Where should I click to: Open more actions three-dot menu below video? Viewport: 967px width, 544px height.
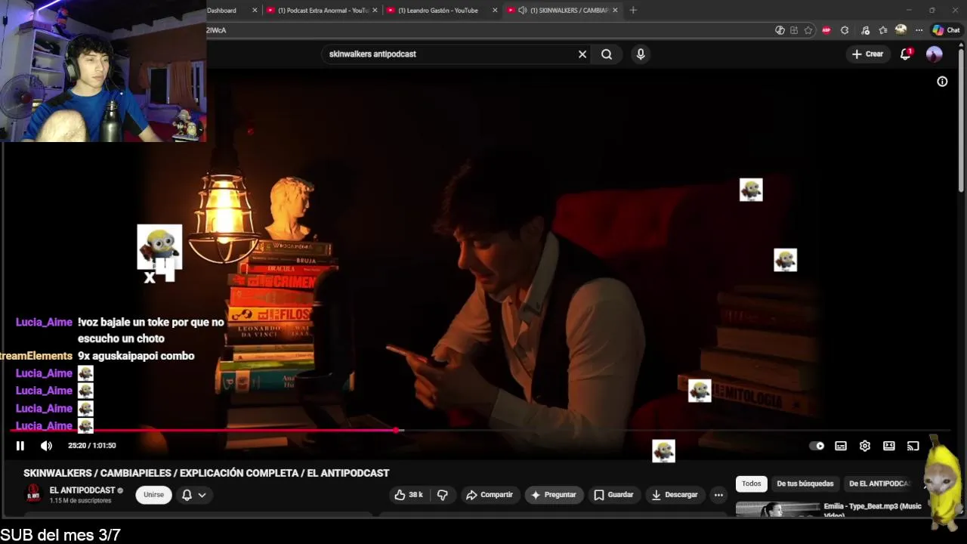click(718, 495)
